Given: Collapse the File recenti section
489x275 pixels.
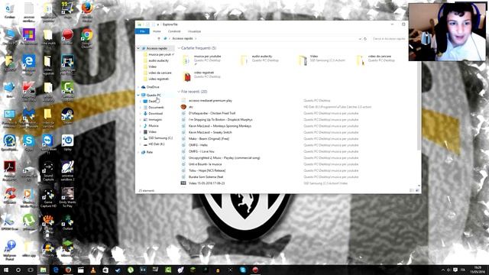Looking at the screenshot, I should 179,92.
